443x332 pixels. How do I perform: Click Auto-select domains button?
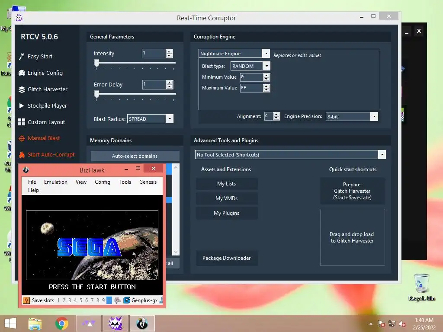pos(135,156)
